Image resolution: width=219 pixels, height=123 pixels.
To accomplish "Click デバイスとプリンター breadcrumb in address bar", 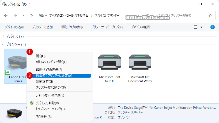I will tap(107, 15).
